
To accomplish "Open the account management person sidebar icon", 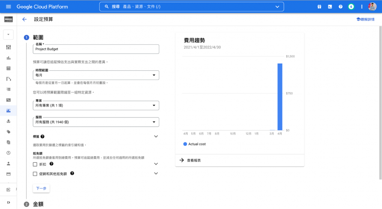I will 9,164.
